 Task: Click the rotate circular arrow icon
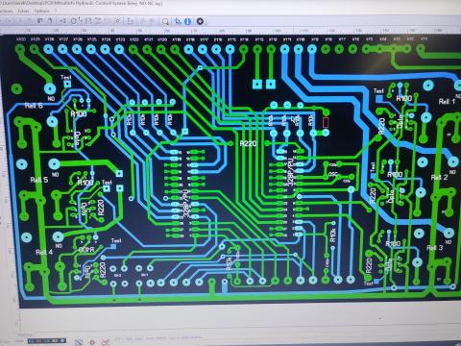pos(74,21)
